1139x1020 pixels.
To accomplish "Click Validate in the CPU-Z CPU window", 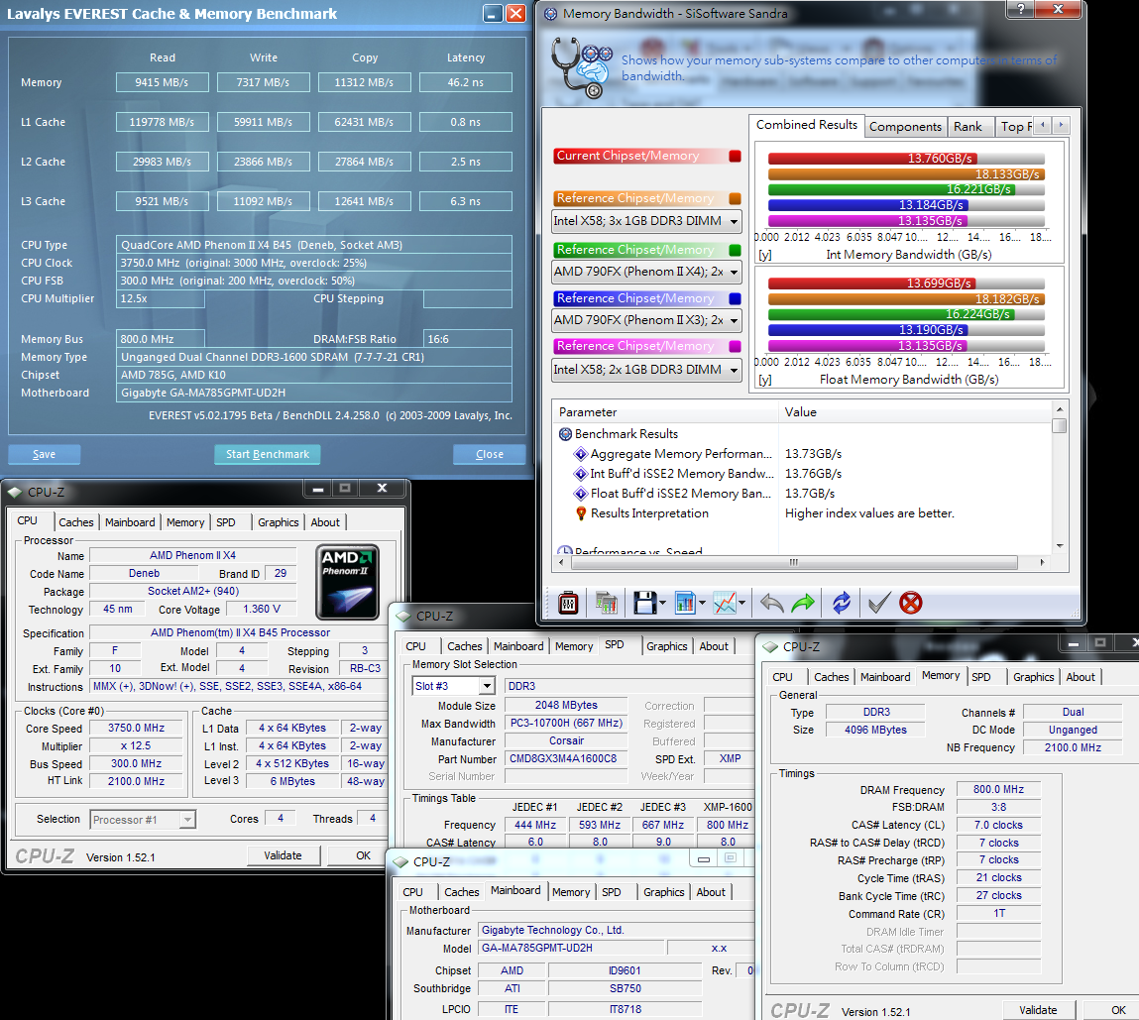I will click(x=283, y=855).
